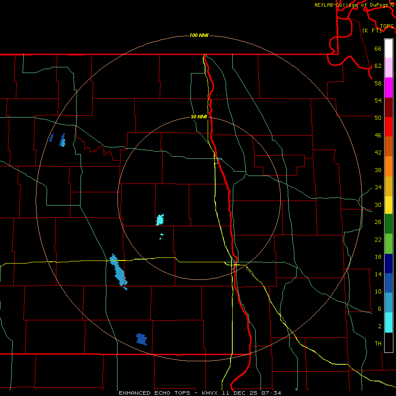Image resolution: width=396 pixels, height=396 pixels.
Task: Click the navy blue legend swatch
Action: (389, 264)
